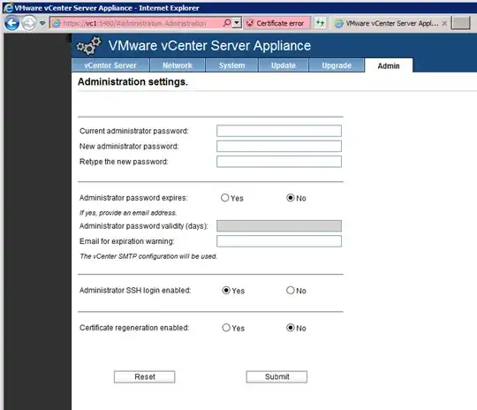The height and width of the screenshot is (410, 477).
Task: Click the Administration settings heading
Action: click(x=132, y=82)
